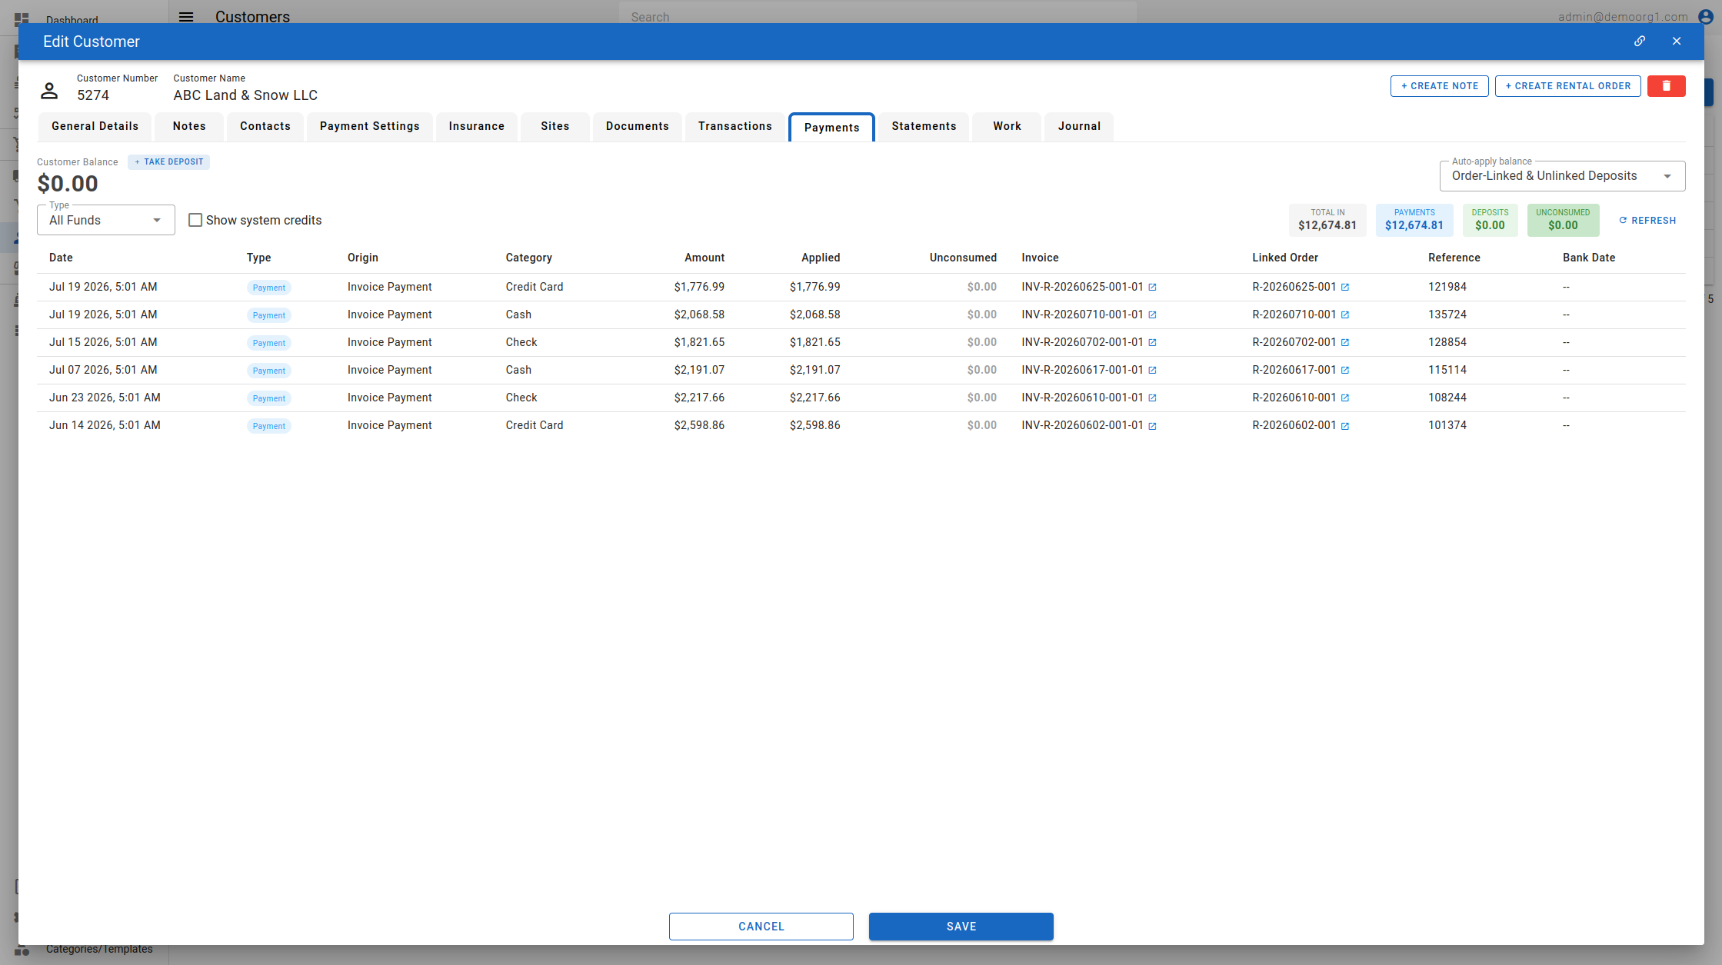The width and height of the screenshot is (1722, 965).
Task: Enable Show system credits checkbox
Action: tap(195, 221)
